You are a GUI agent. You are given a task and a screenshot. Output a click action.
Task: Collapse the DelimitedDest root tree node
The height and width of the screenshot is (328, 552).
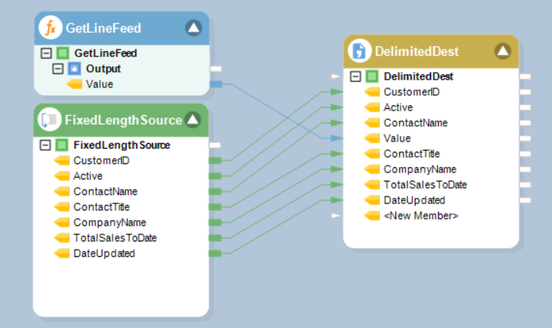click(x=356, y=77)
